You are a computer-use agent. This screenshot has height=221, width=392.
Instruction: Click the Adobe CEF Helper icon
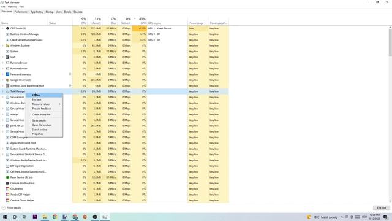[x=7, y=195]
